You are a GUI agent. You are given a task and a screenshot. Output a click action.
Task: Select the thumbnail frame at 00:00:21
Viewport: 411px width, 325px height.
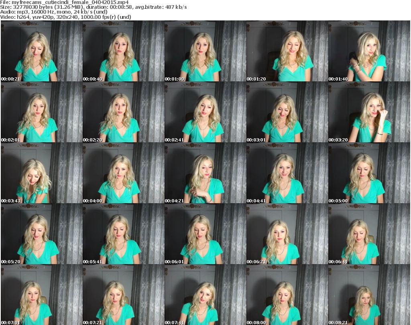pyautogui.click(x=42, y=51)
